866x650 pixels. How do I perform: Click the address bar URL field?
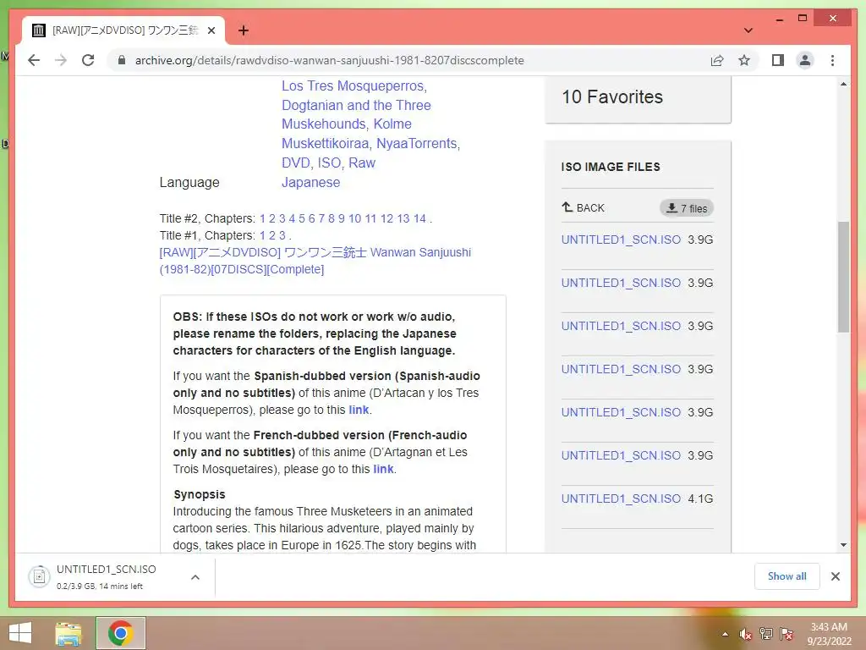tap(329, 60)
